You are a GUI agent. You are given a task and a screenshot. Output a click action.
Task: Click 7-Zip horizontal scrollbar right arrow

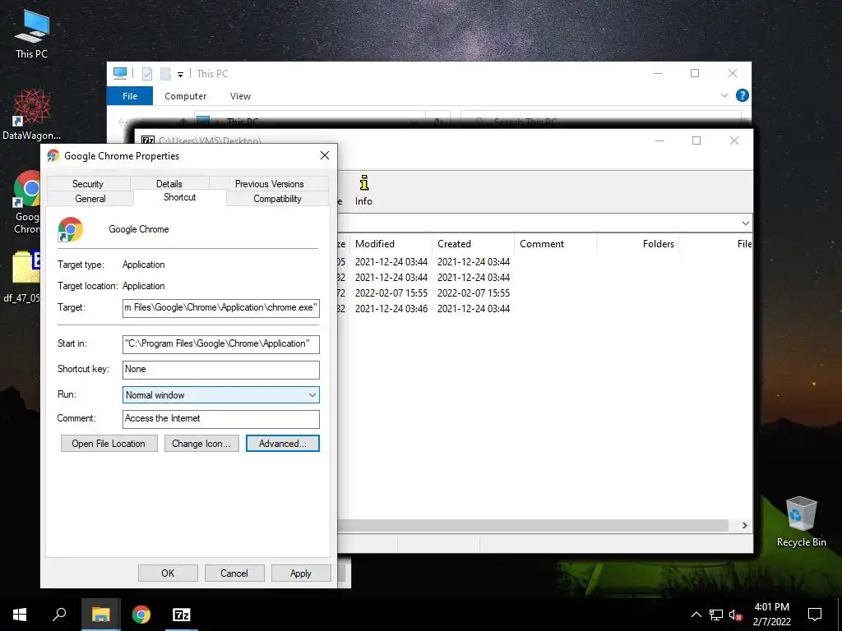pyautogui.click(x=744, y=525)
